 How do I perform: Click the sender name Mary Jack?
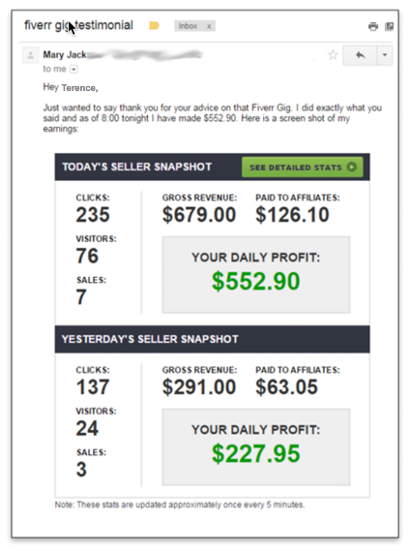point(65,55)
